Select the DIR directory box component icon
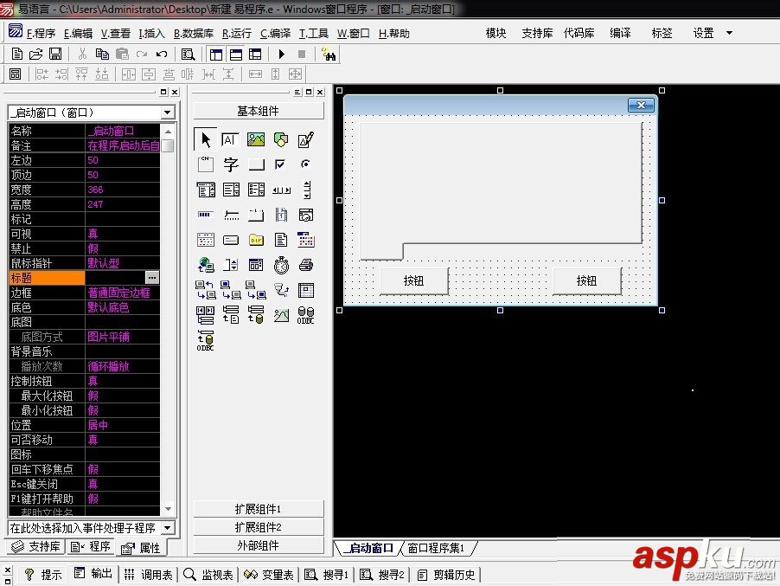Screen dimensions: 780x586 [x=256, y=240]
